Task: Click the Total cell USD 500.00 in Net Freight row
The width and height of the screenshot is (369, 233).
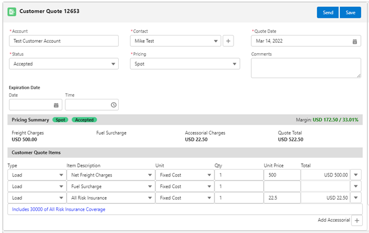Action: pos(325,175)
